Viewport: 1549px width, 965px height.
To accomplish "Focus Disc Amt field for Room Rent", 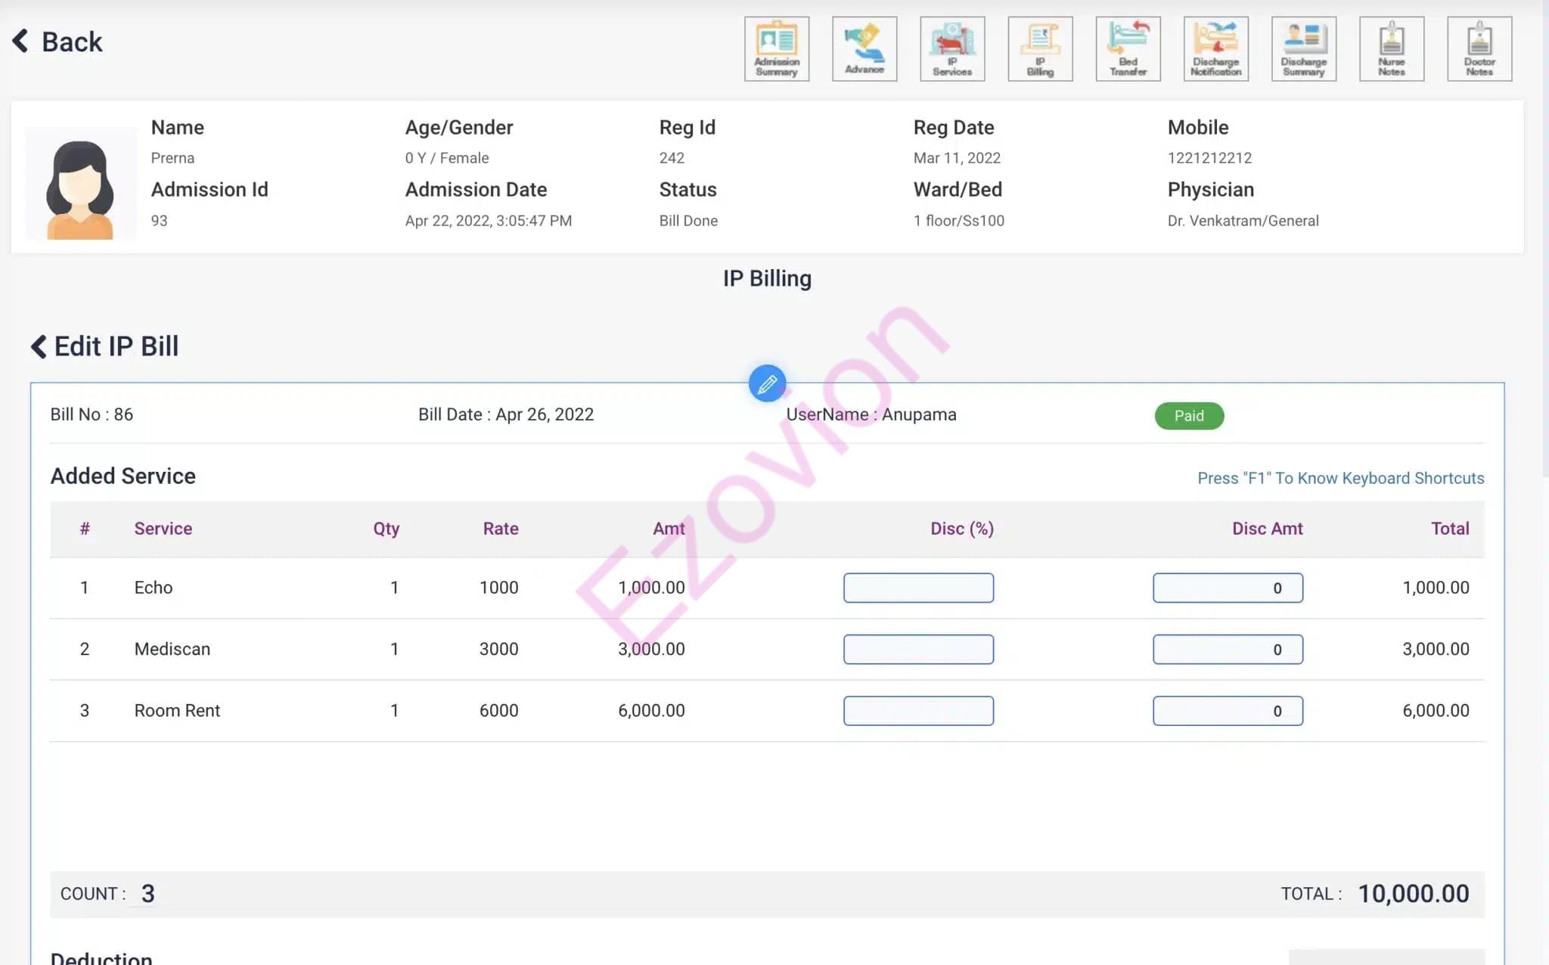I will (1227, 711).
